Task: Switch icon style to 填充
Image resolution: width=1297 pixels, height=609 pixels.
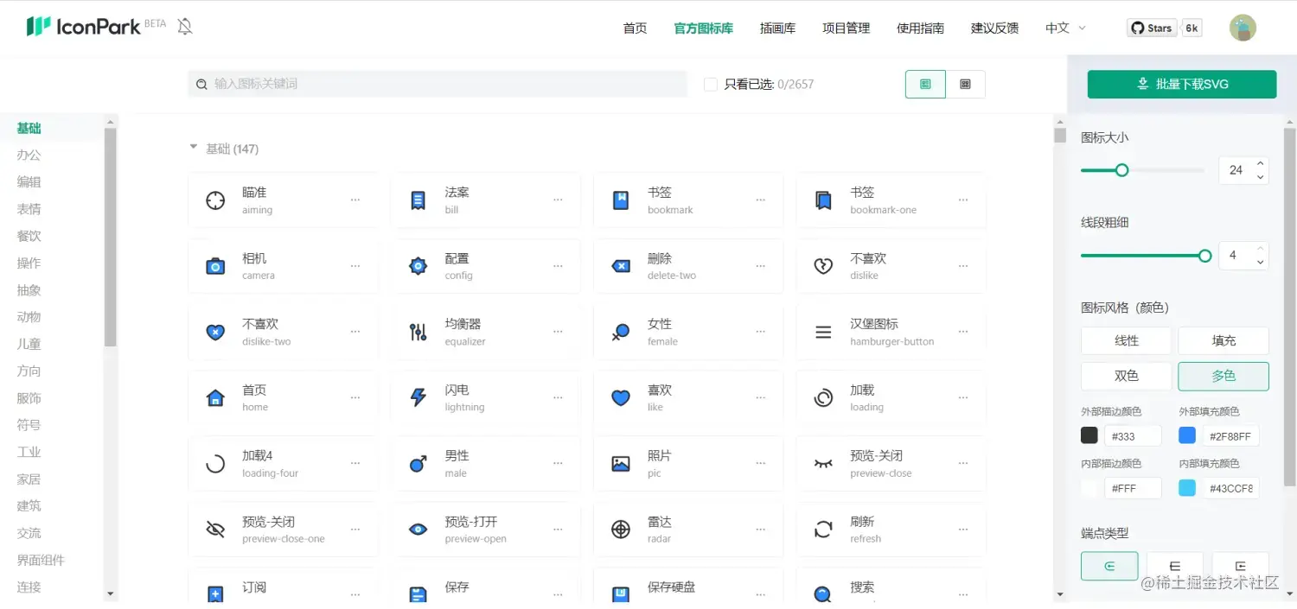Action: pos(1223,340)
